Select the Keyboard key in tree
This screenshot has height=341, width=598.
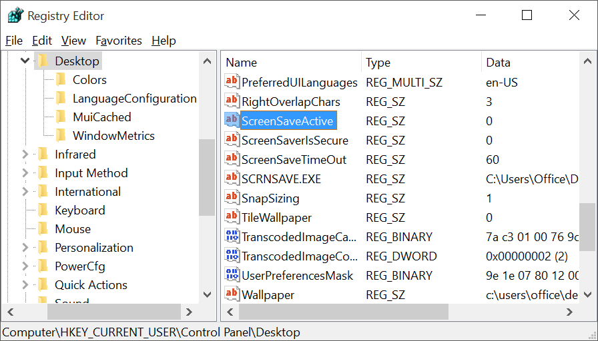point(79,210)
